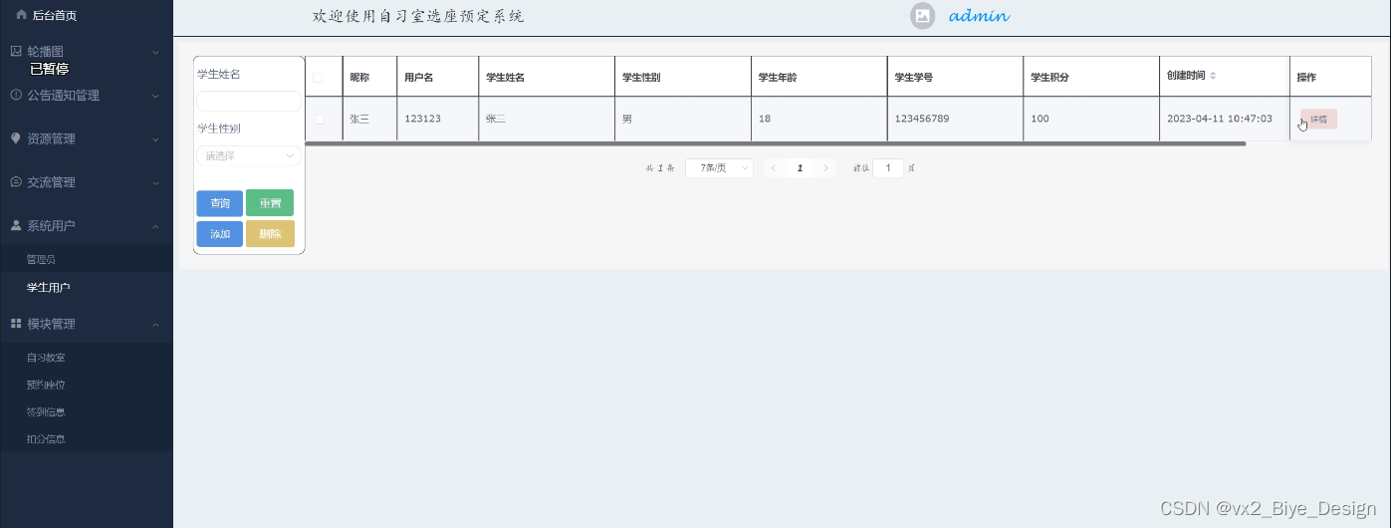Select page number 1 in pagination
The image size is (1391, 528).
[800, 168]
